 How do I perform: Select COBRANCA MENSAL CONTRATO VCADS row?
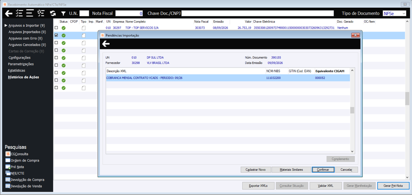[x=228, y=78]
